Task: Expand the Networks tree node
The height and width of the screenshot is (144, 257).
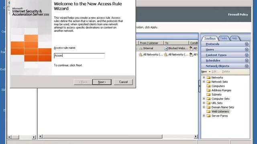Action: (204, 77)
